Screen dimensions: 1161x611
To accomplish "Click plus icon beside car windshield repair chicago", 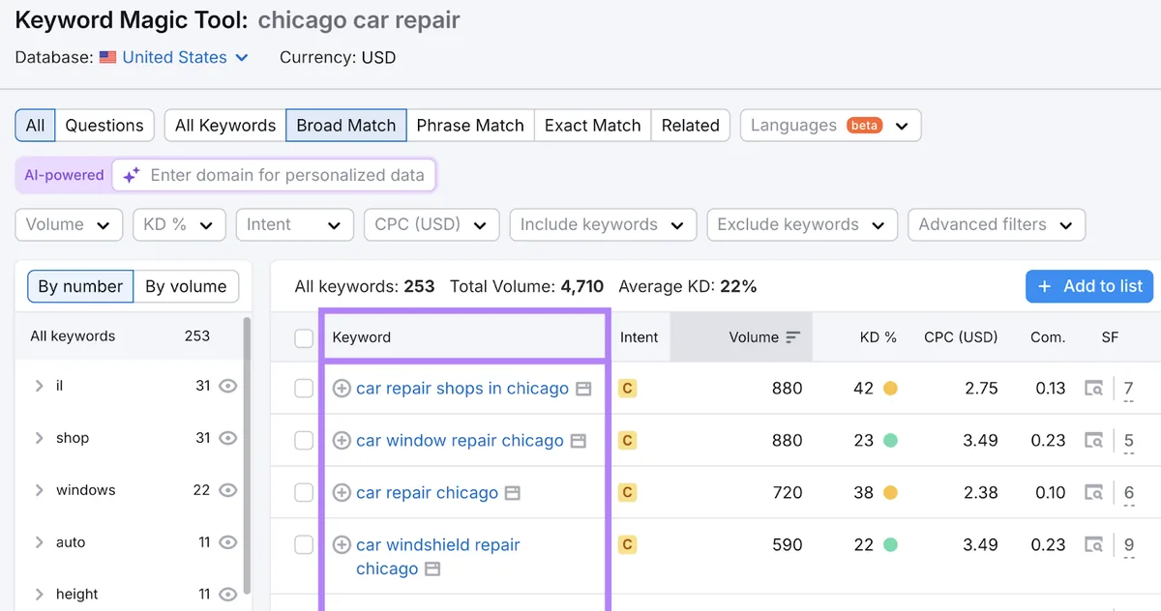I will tap(342, 545).
